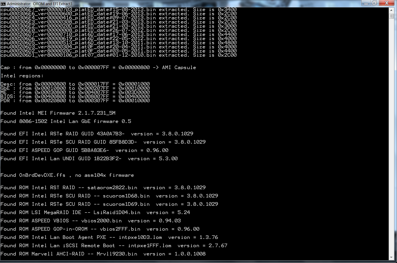397x263 pixels.
Task: Click the scrollbar down arrow
Action: click(x=391, y=258)
